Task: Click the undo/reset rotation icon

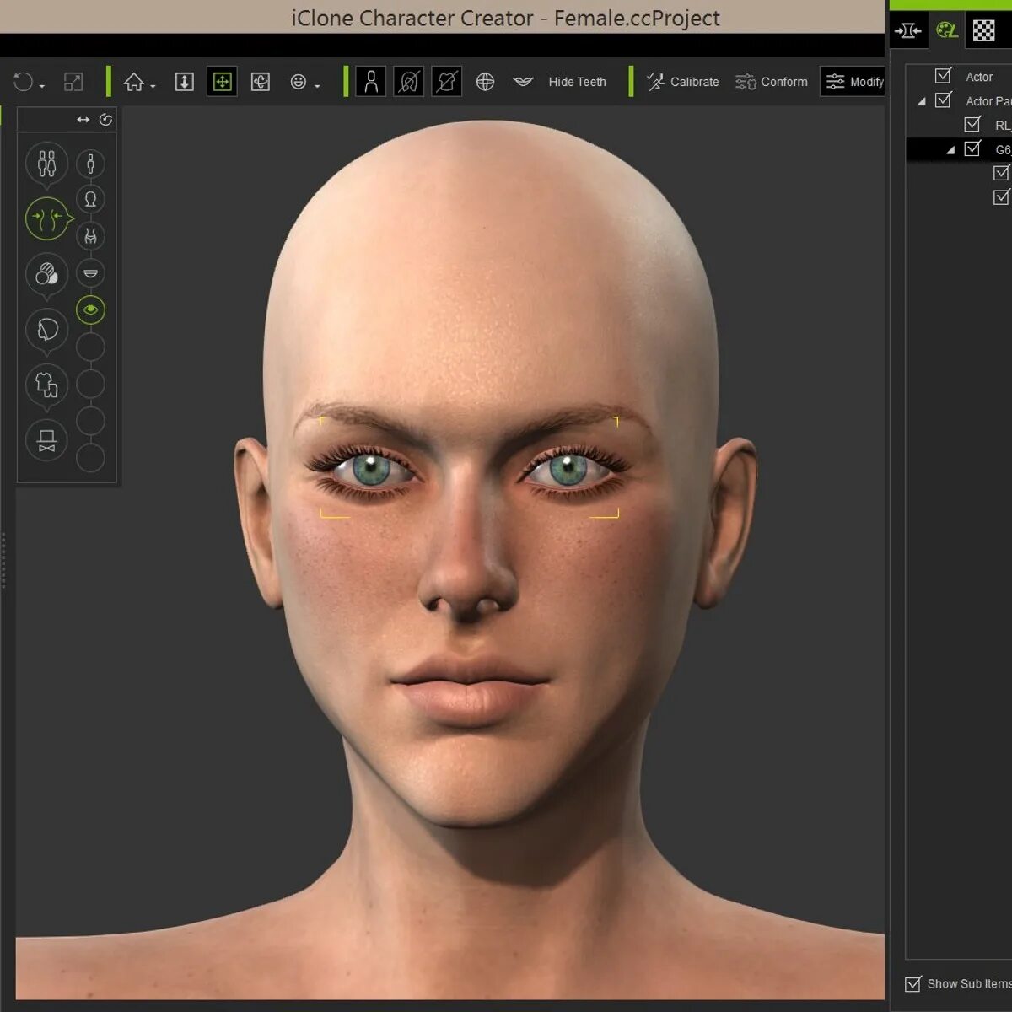Action: (x=23, y=82)
